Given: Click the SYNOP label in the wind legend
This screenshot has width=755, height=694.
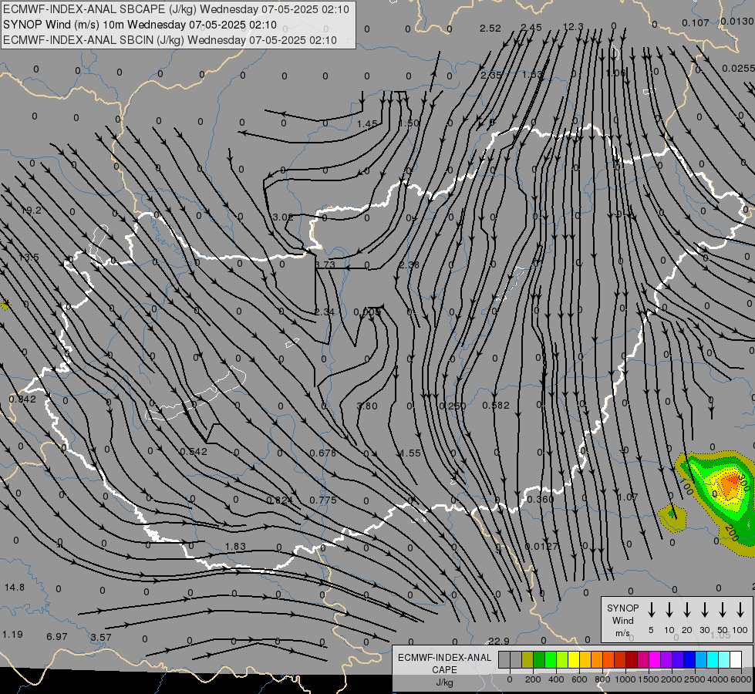Looking at the screenshot, I should 622,608.
